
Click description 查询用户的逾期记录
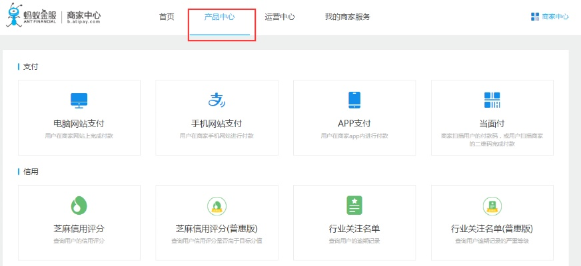pyautogui.click(x=354, y=241)
